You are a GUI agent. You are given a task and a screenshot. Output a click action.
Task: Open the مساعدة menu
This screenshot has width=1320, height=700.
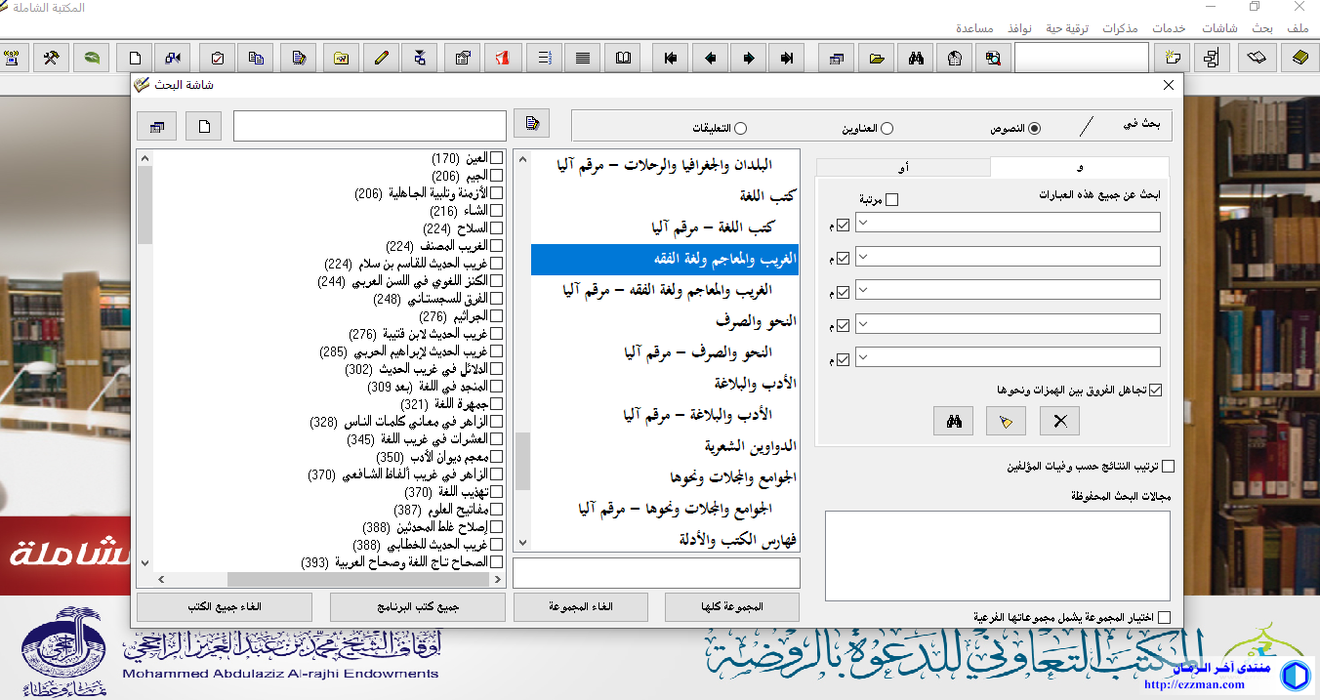[973, 28]
